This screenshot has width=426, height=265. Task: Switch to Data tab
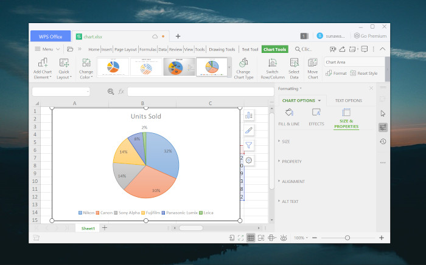point(162,49)
